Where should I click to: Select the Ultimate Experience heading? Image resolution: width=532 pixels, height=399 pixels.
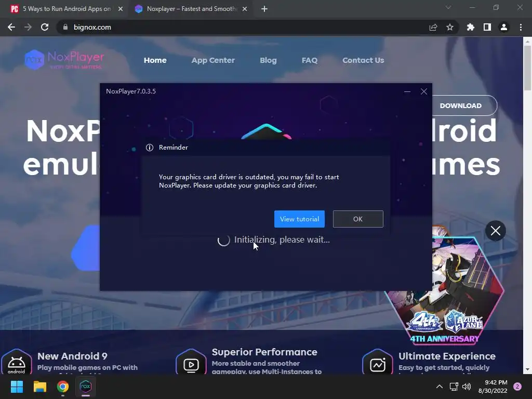click(447, 356)
